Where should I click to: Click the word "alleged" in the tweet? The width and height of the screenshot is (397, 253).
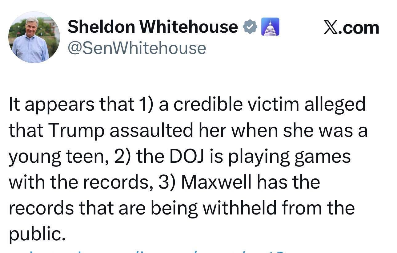click(335, 105)
